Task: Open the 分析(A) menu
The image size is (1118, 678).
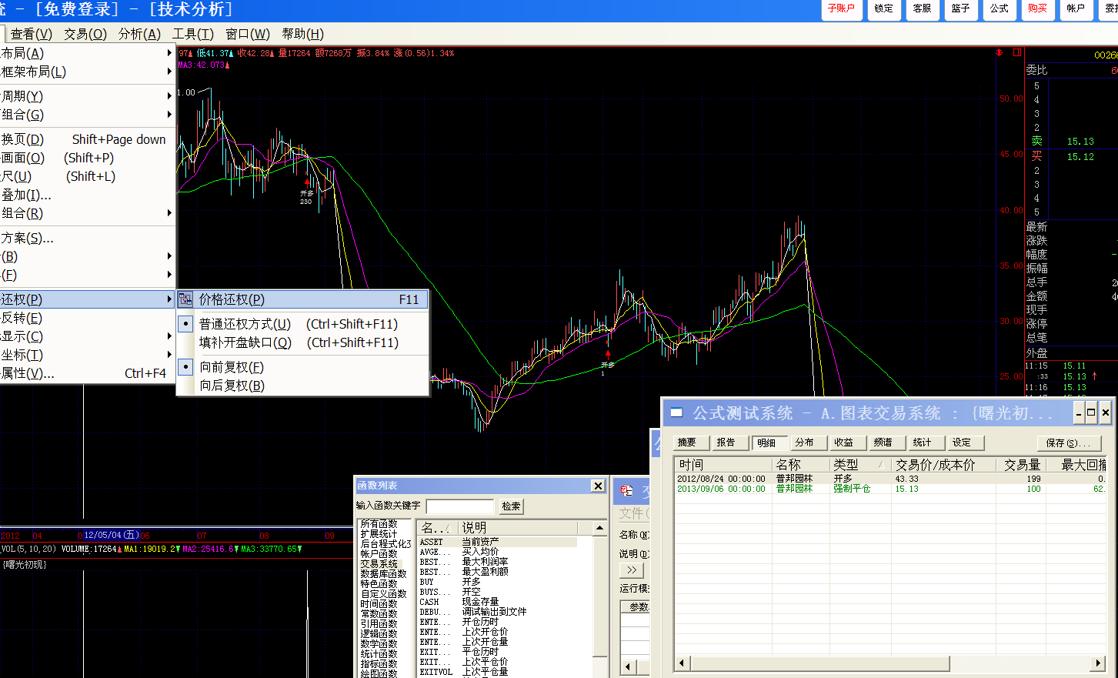Action: point(139,34)
